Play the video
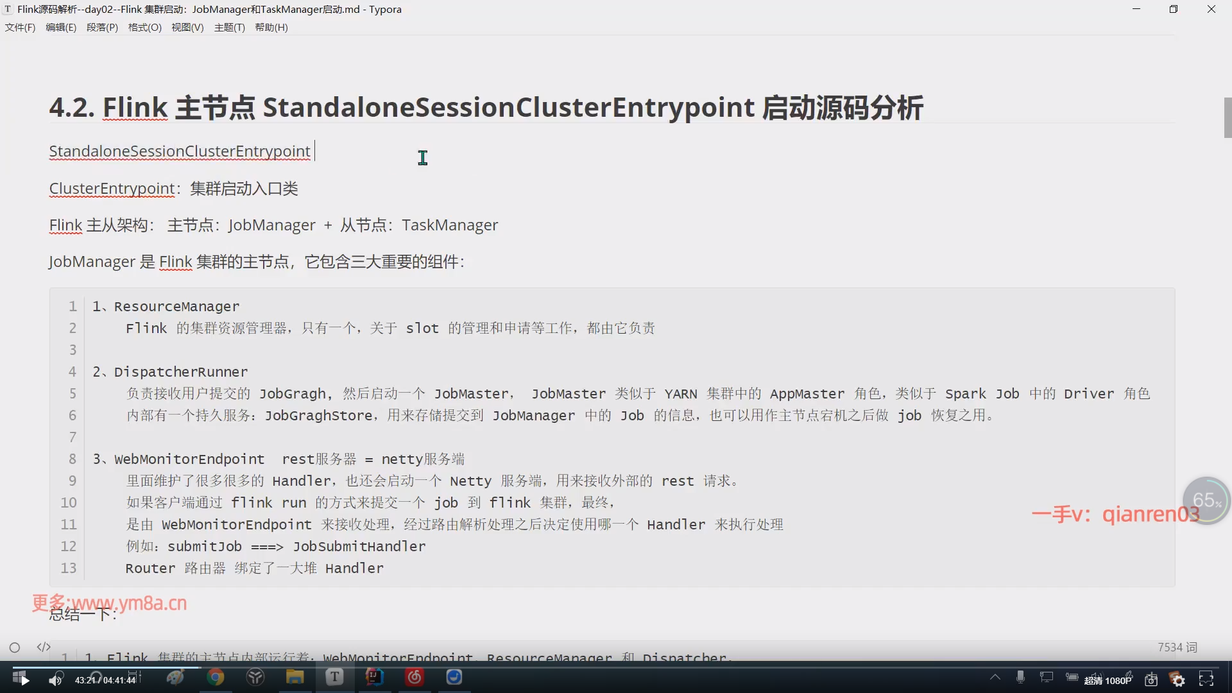This screenshot has width=1232, height=693. coord(24,680)
